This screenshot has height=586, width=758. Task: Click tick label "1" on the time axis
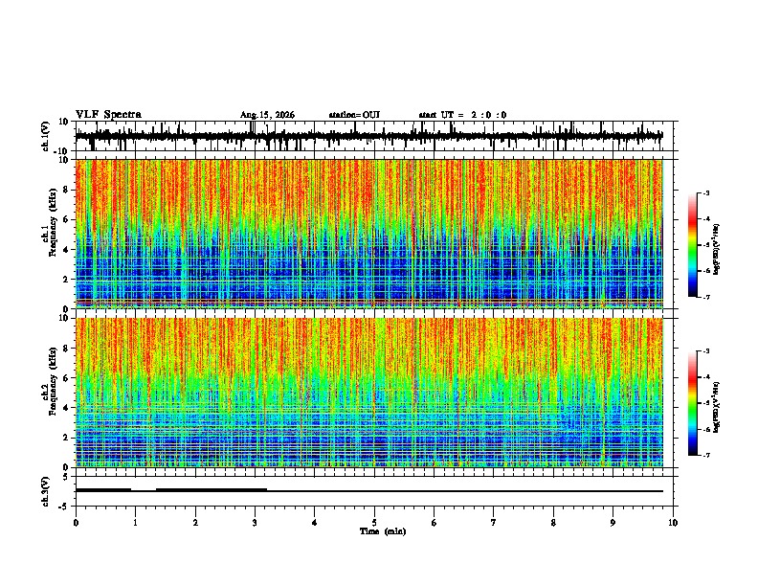(135, 523)
